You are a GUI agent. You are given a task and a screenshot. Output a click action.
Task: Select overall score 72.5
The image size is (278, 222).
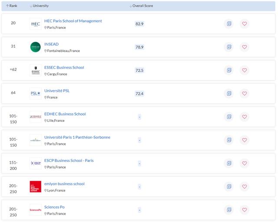click(x=139, y=71)
